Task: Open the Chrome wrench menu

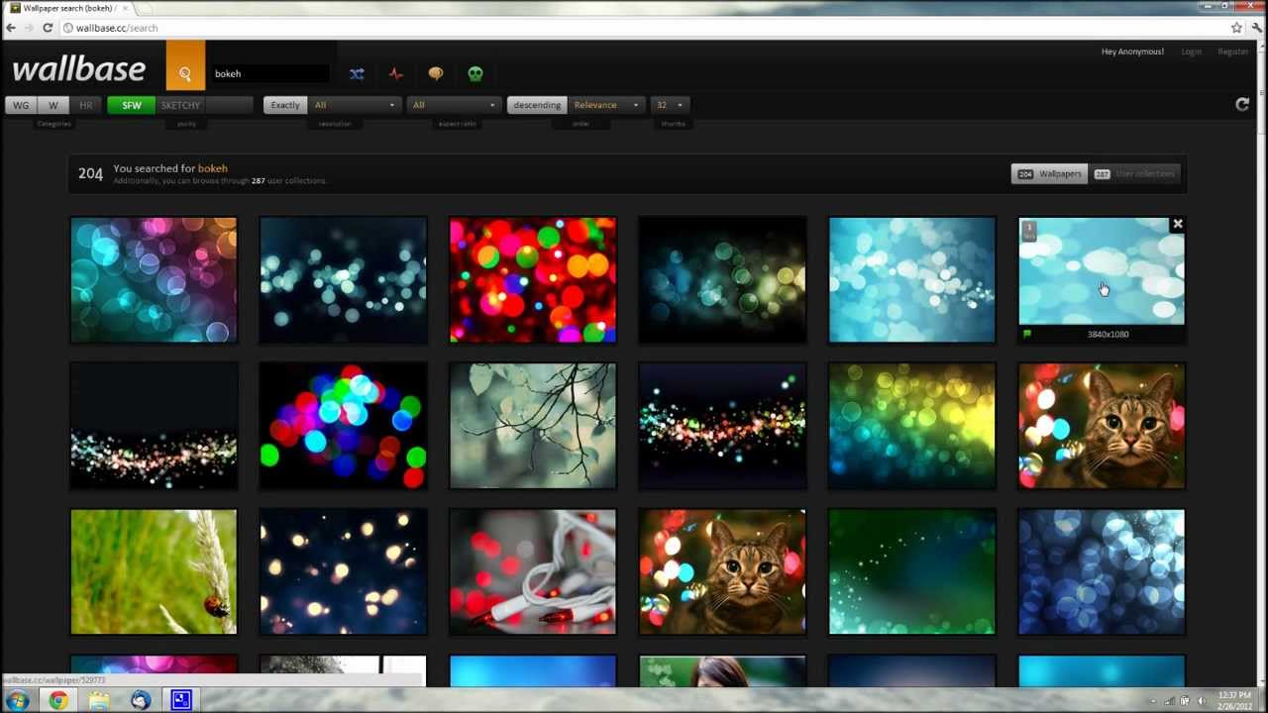Action: pyautogui.click(x=1256, y=28)
